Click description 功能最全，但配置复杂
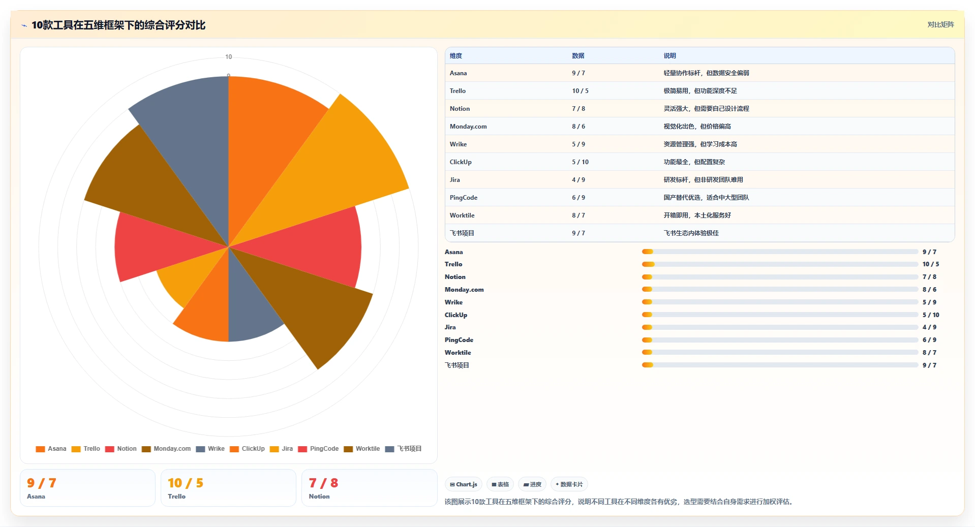 (x=694, y=162)
